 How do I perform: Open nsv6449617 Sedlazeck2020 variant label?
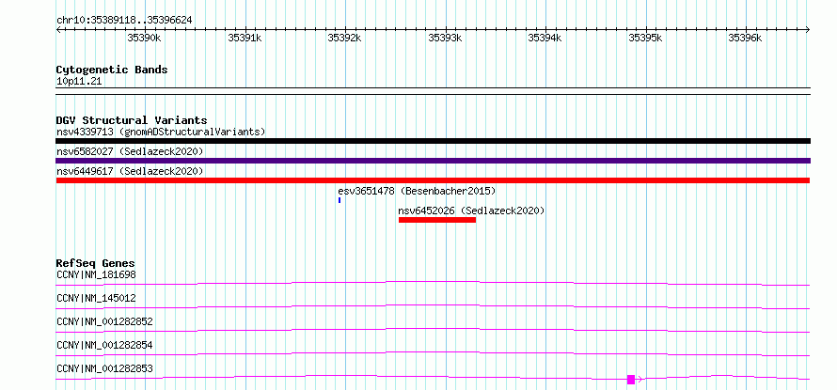click(x=130, y=171)
